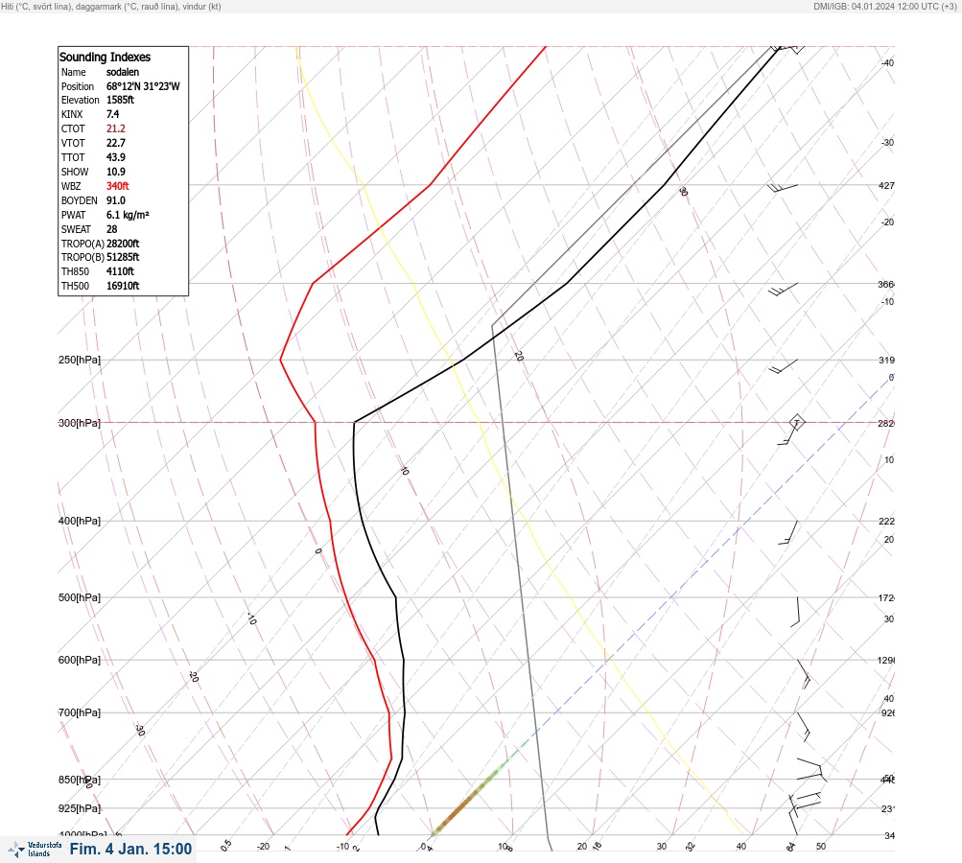Click the 300[hPa] pressure label
Image resolution: width=962 pixels, height=863 pixels.
(80, 423)
